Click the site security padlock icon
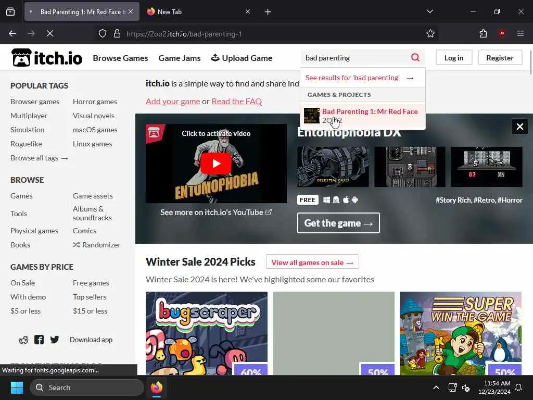The width and height of the screenshot is (533, 400). pyautogui.click(x=117, y=33)
